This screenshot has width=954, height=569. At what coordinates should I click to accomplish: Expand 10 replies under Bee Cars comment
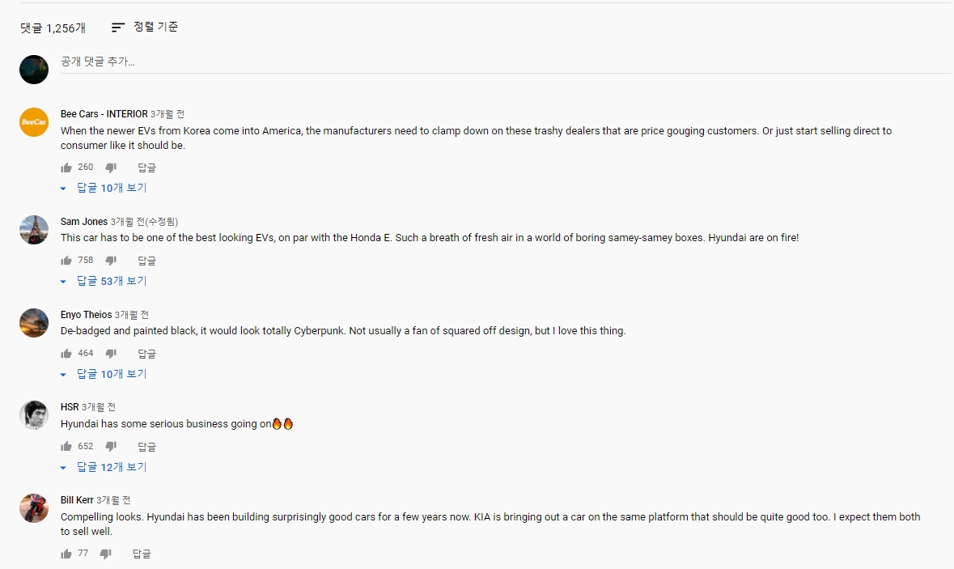[104, 188]
